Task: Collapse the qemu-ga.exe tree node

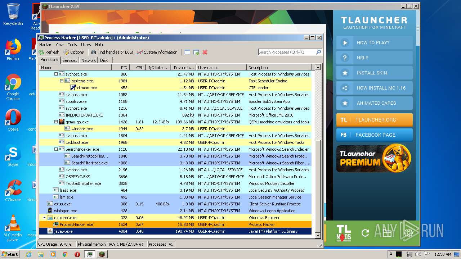Action: tap(56, 122)
